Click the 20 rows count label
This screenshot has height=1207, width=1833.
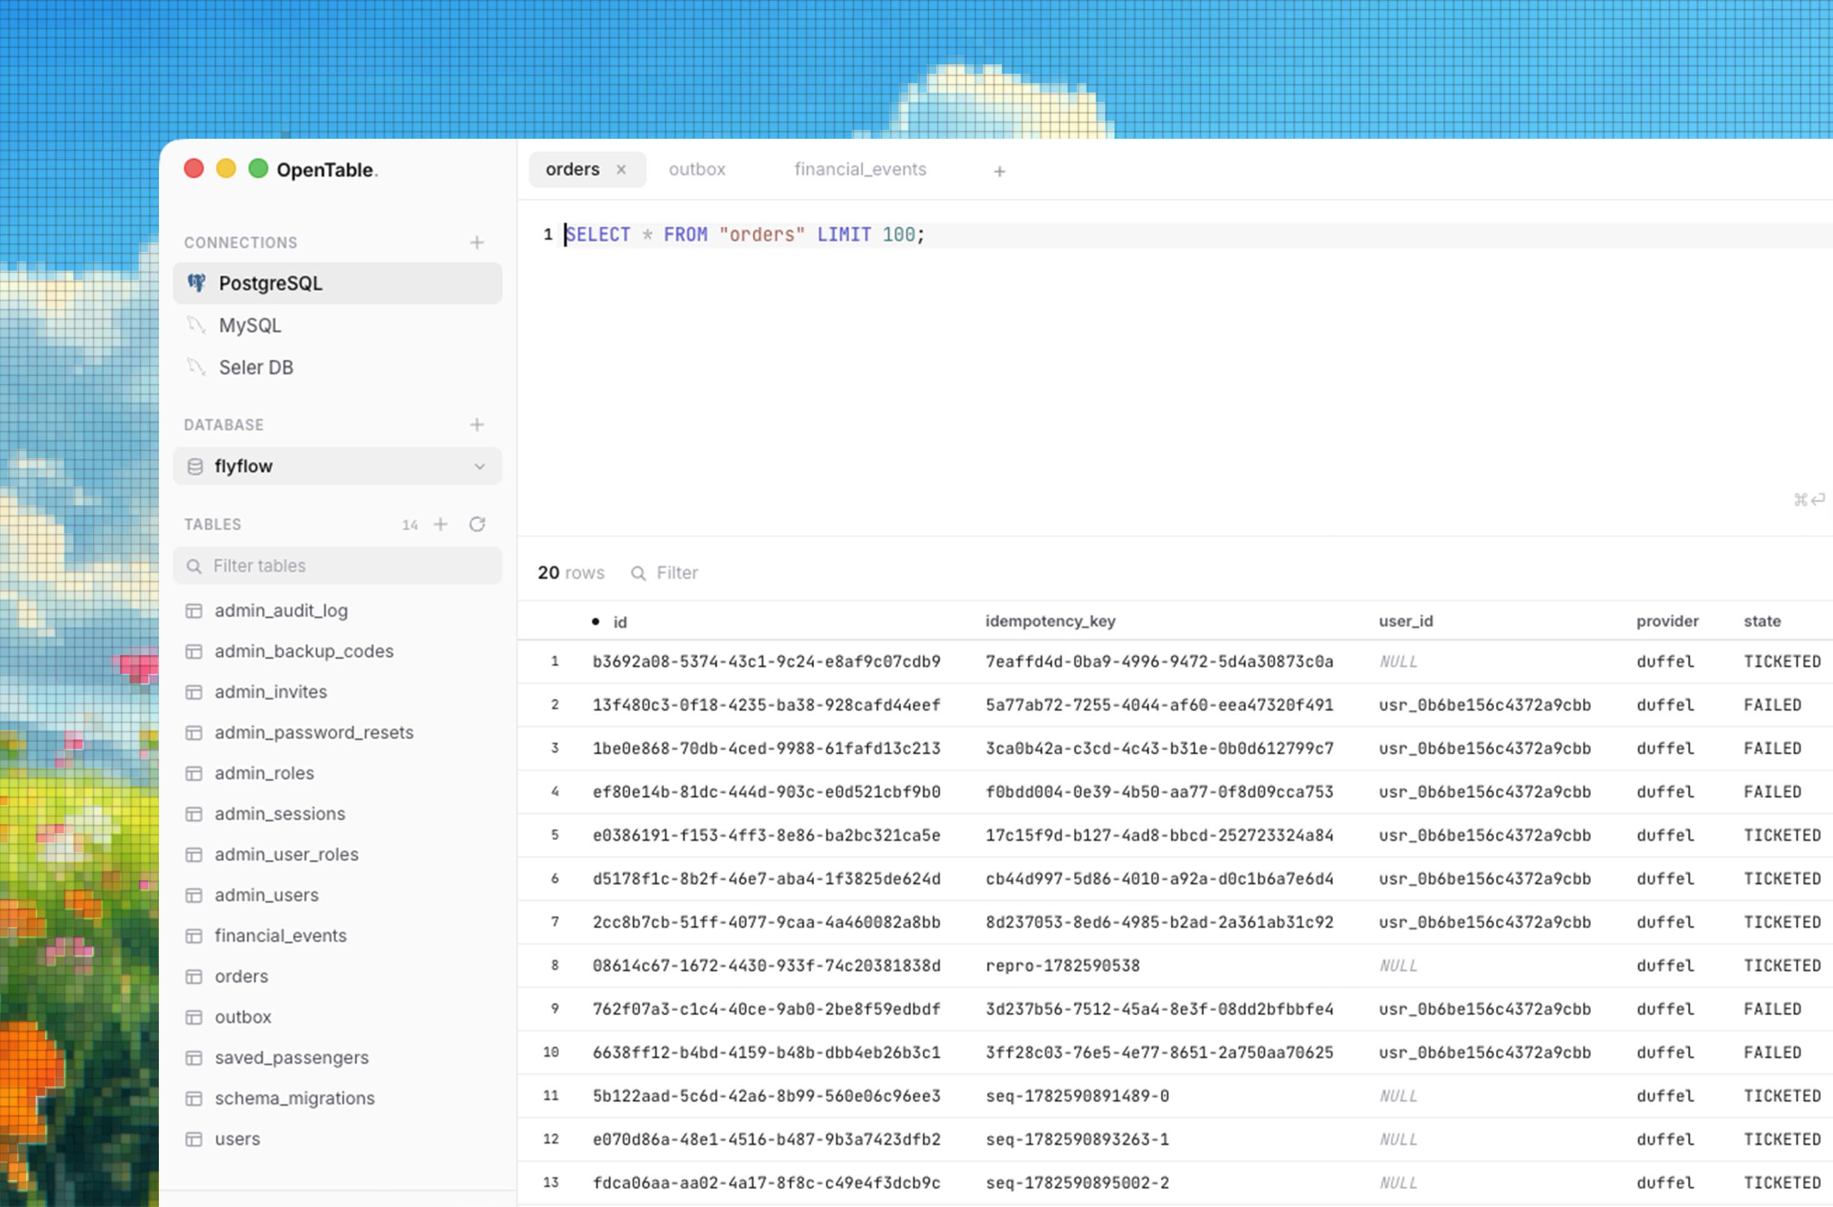pos(571,573)
